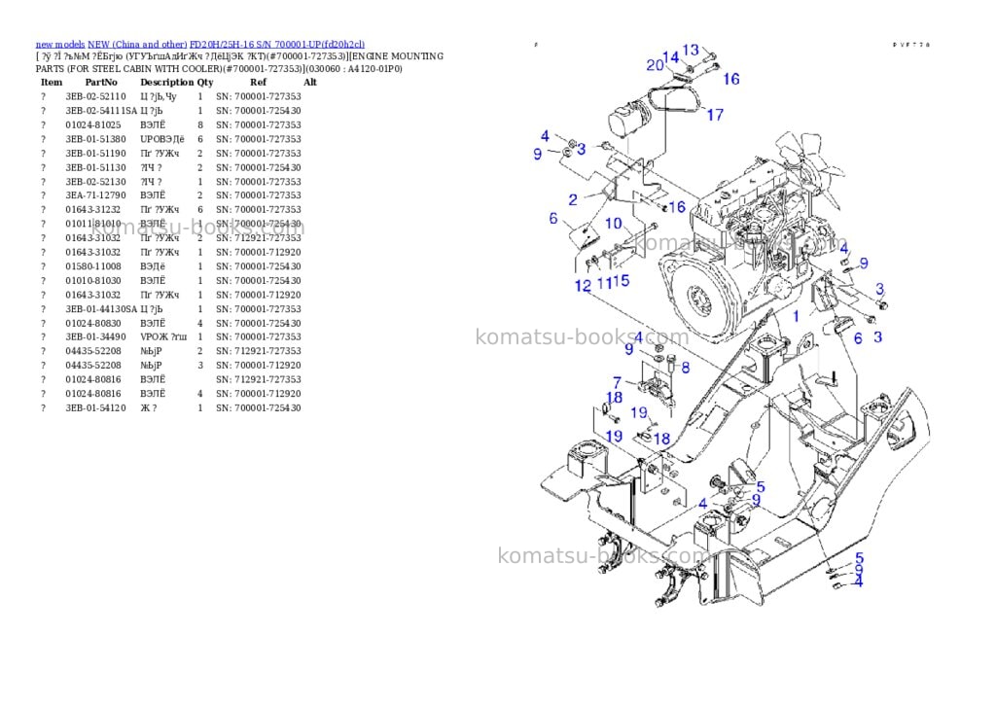Follow the FD20H/25H-16 S/N 700001-UP link
The width and height of the screenshot is (996, 705).
pos(277,45)
